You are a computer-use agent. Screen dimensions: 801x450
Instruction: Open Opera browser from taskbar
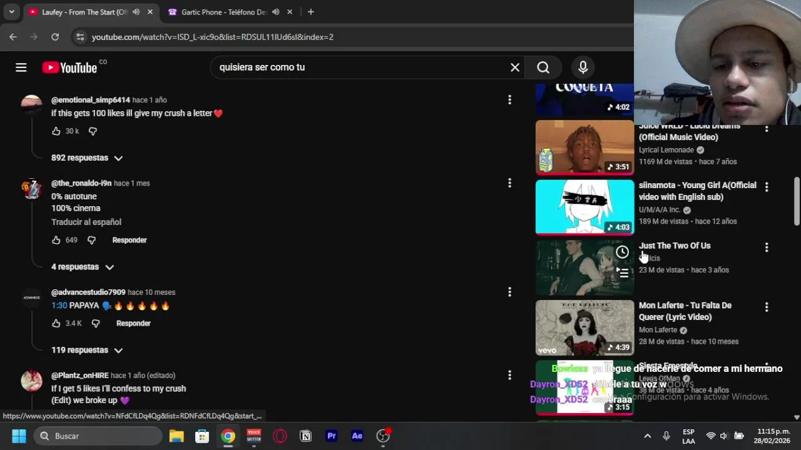280,436
